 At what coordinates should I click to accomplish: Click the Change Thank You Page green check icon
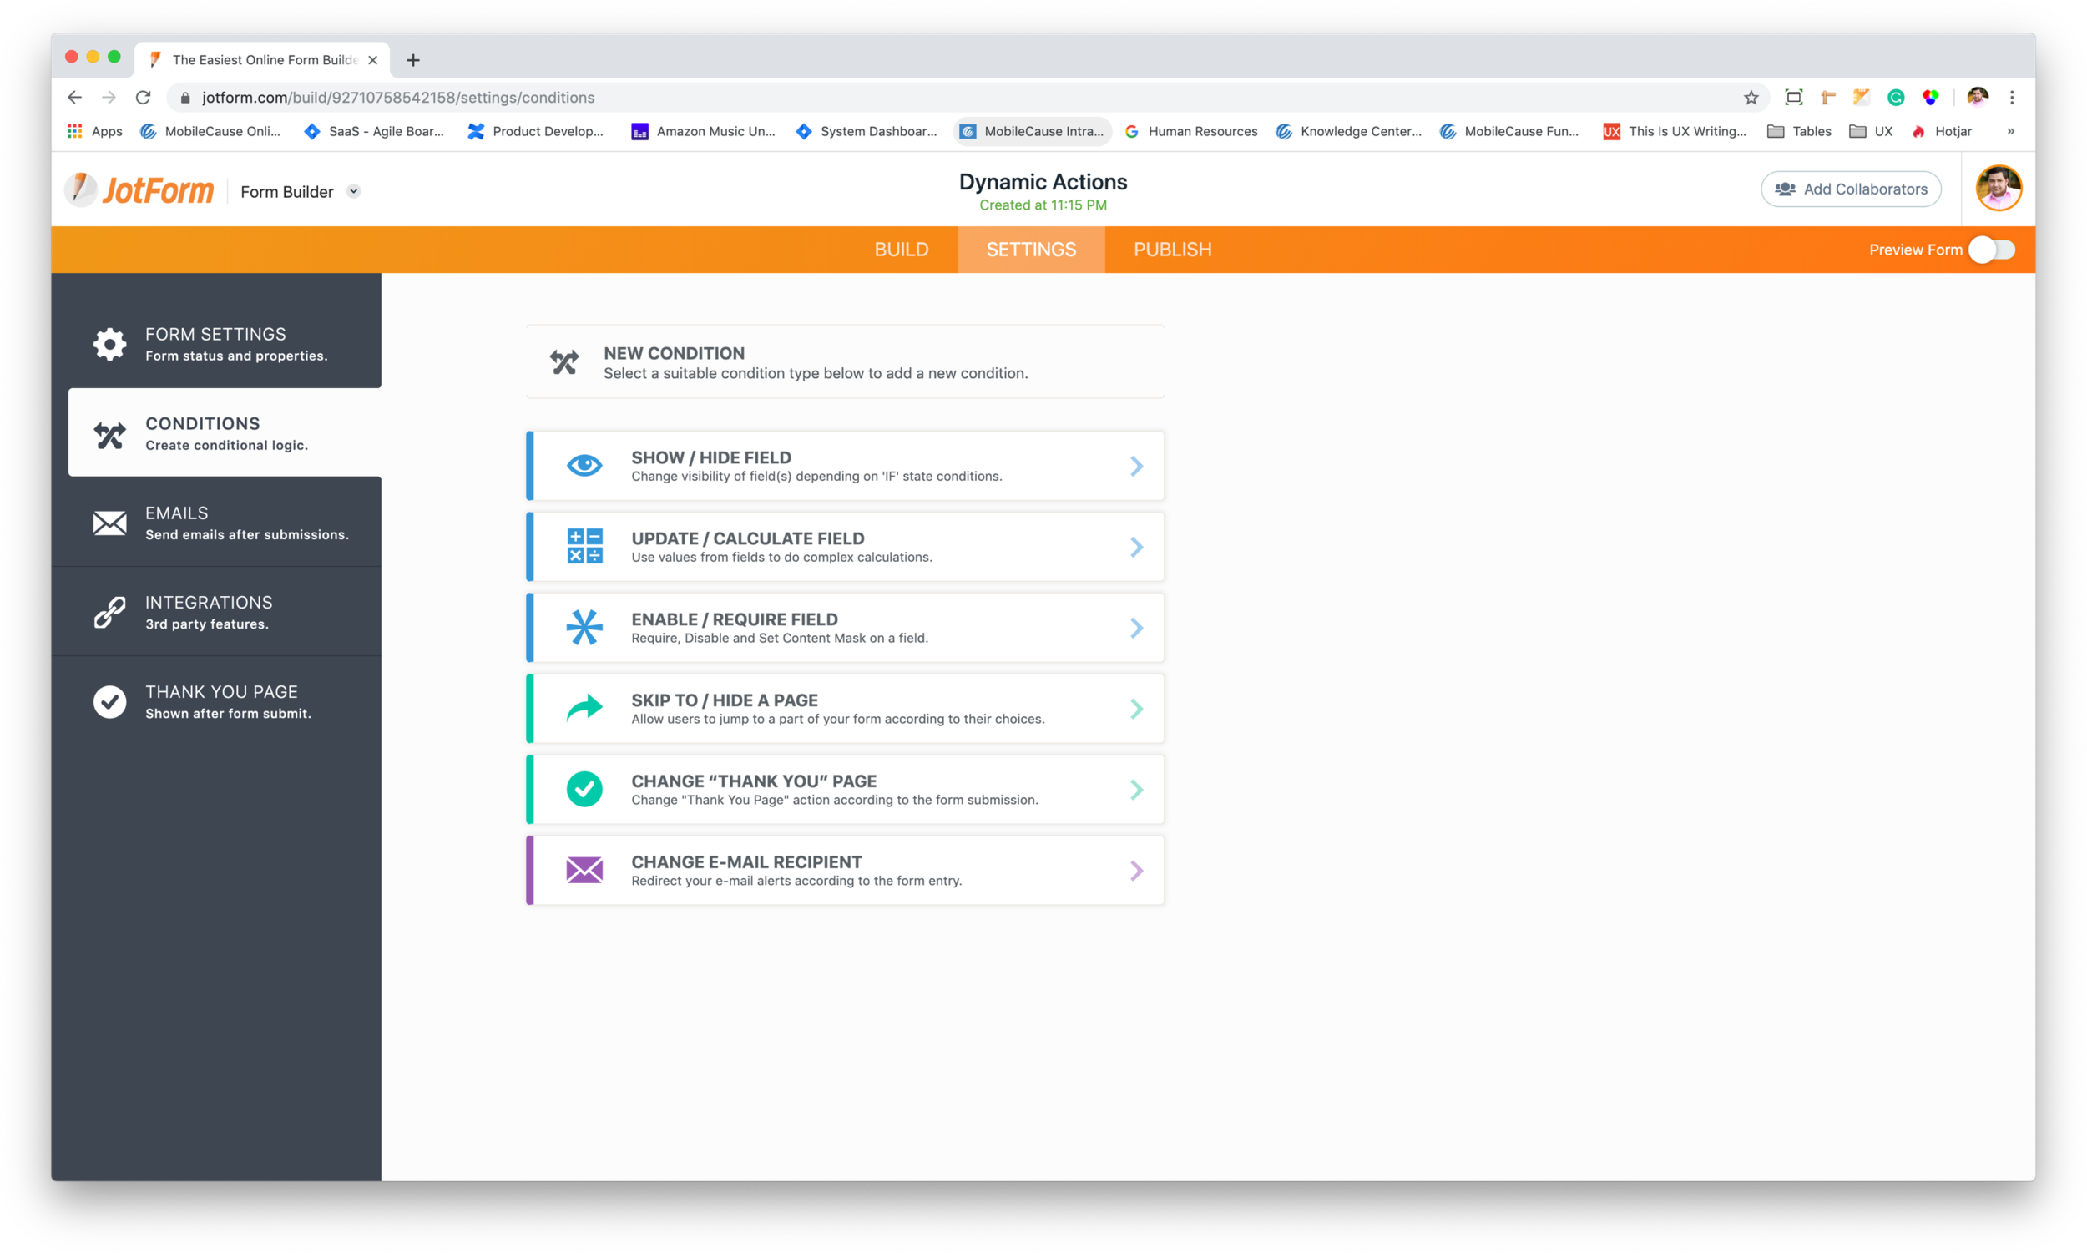584,789
